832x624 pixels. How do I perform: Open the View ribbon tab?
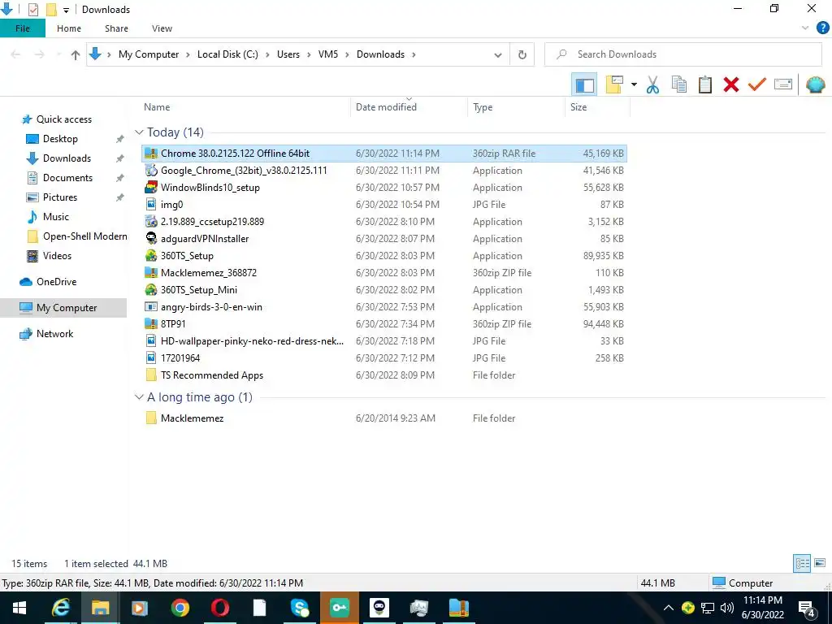[162, 28]
